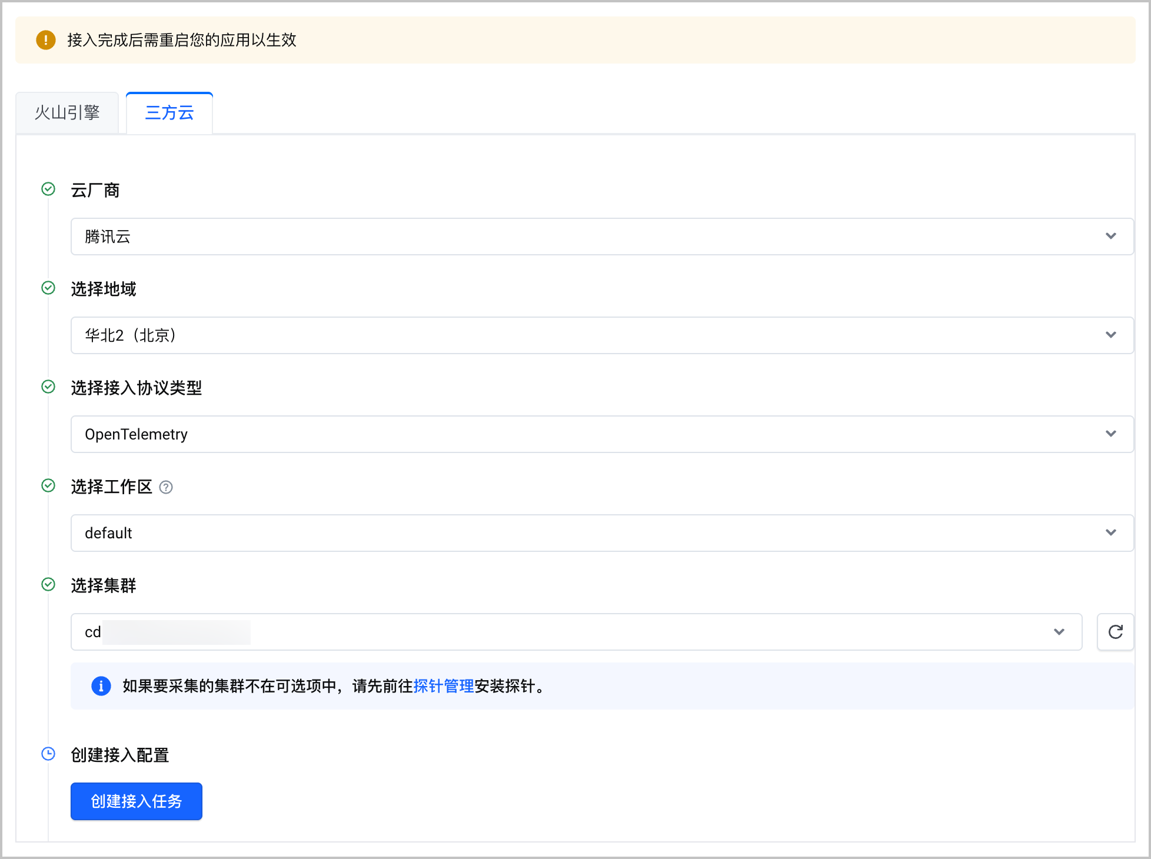This screenshot has width=1151, height=859.
Task: Expand the 华北2（北京）region dropdown
Action: [x=602, y=335]
